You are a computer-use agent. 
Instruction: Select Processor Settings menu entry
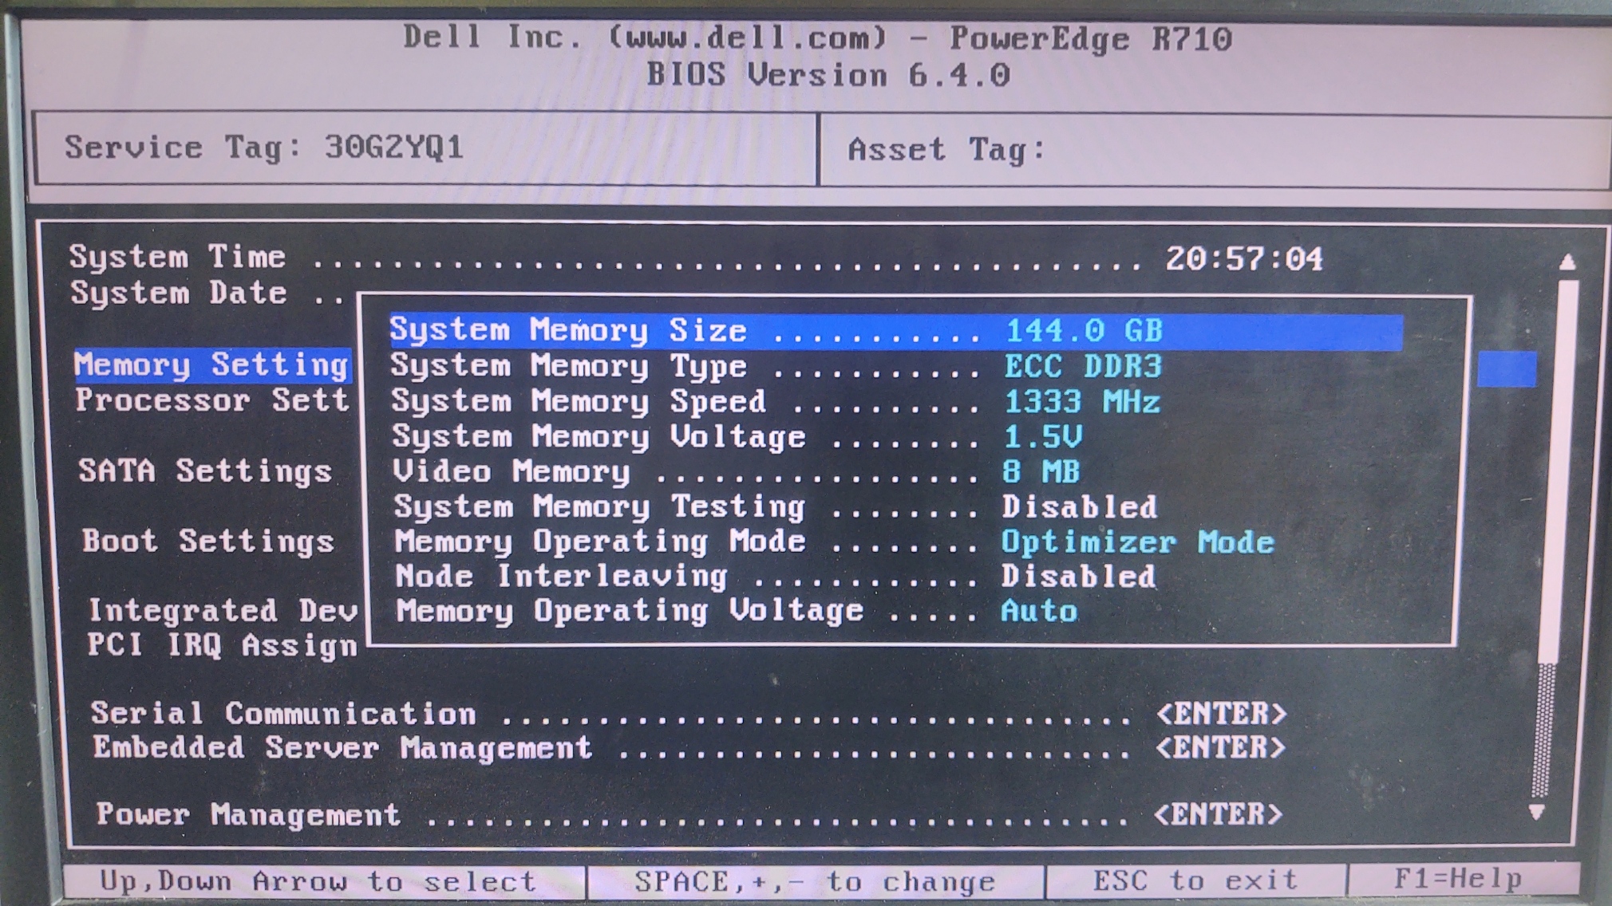[x=212, y=400]
